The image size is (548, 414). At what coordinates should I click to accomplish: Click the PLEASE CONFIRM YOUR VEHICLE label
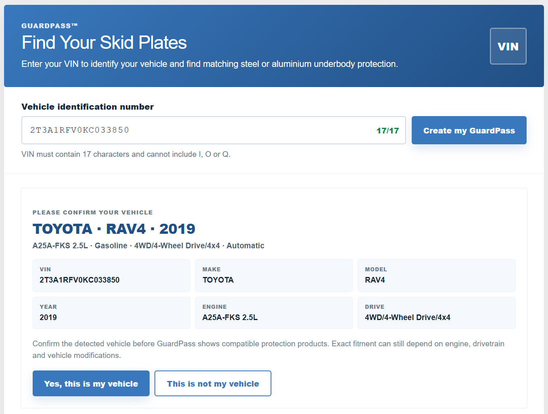(93, 212)
